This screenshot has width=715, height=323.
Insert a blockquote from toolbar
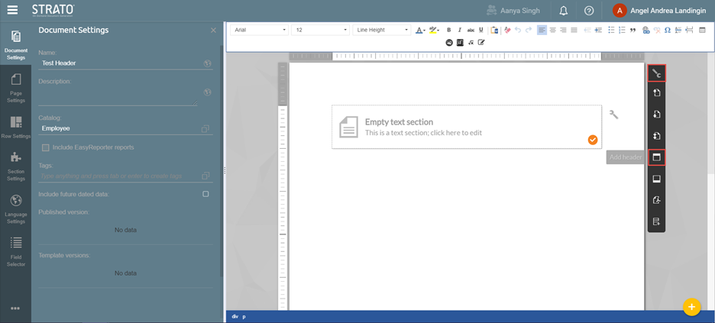(x=632, y=31)
